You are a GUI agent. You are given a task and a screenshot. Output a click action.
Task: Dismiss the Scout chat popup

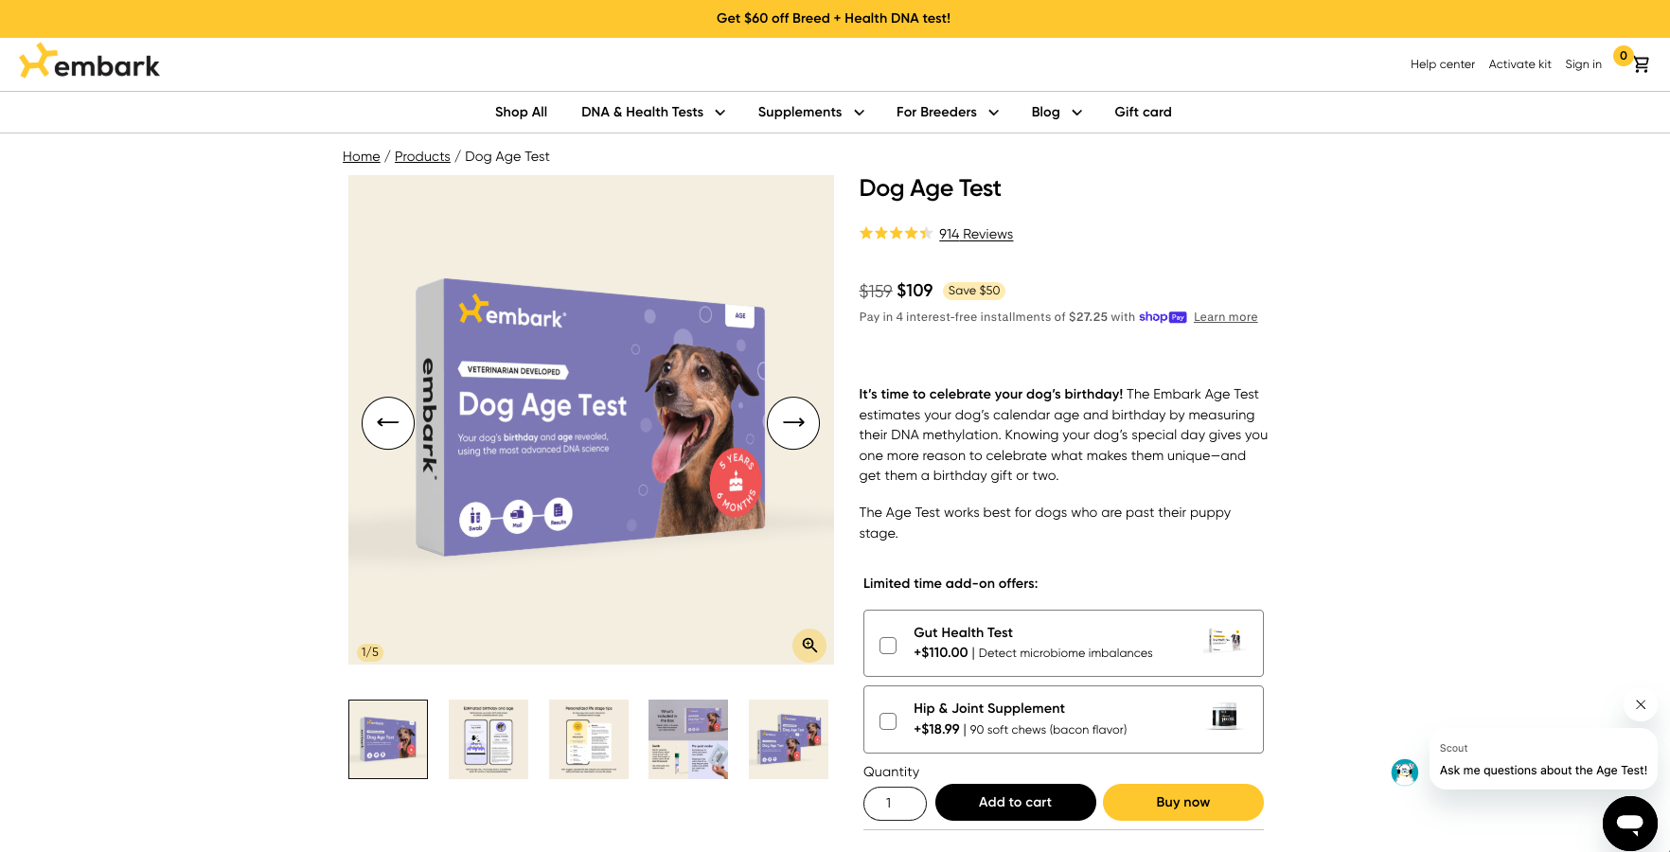coord(1641,704)
